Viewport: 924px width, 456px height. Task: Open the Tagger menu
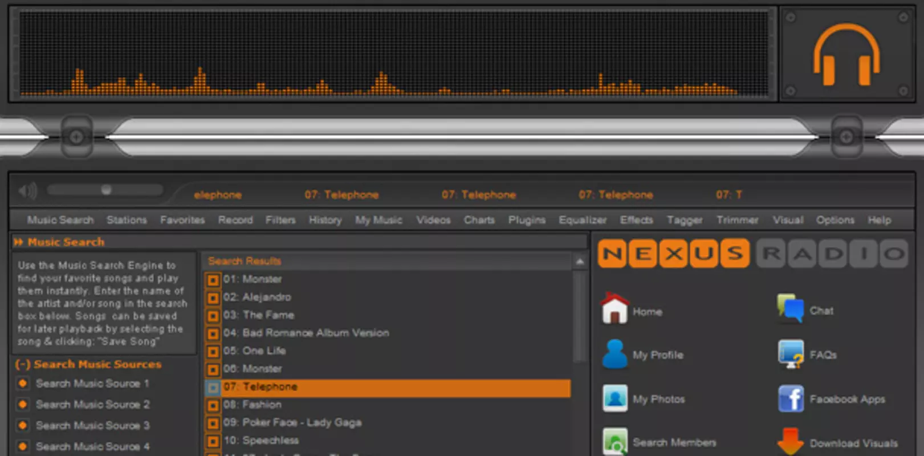point(685,220)
